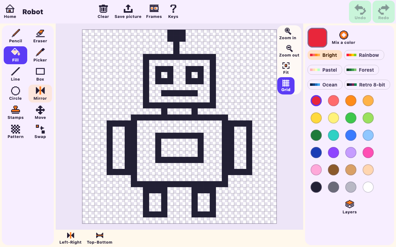396x247 pixels.
Task: Switch to the Forest palette
Action: pyautogui.click(x=361, y=70)
